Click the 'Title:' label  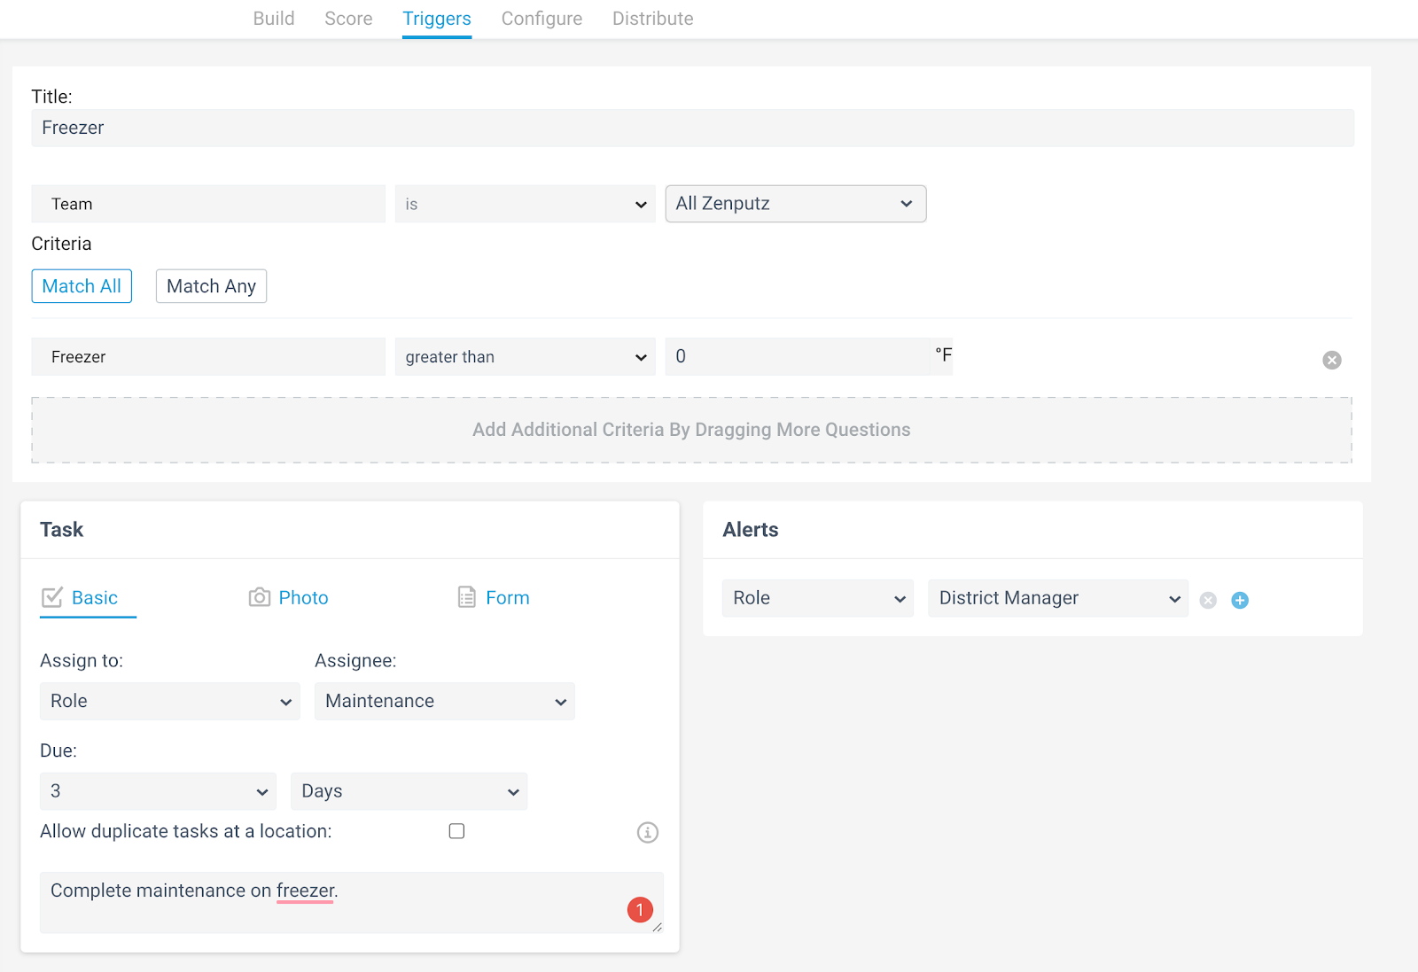pyautogui.click(x=51, y=97)
